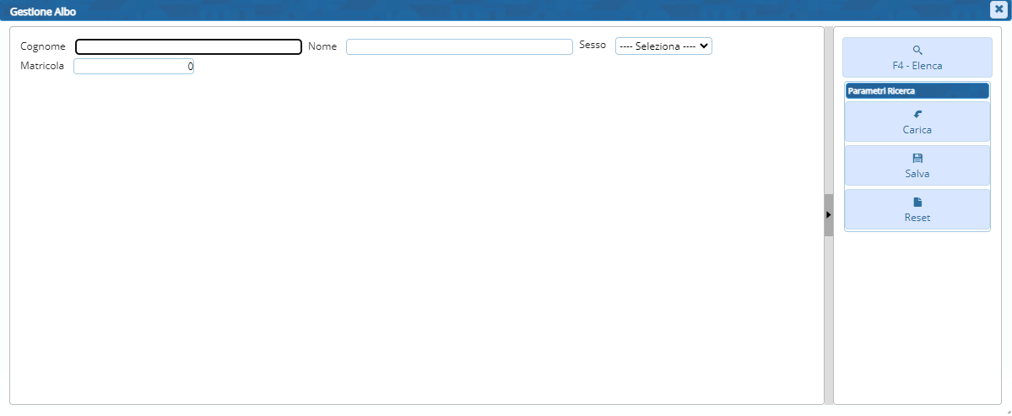Click the resize grip in the window corner

coord(1006,410)
